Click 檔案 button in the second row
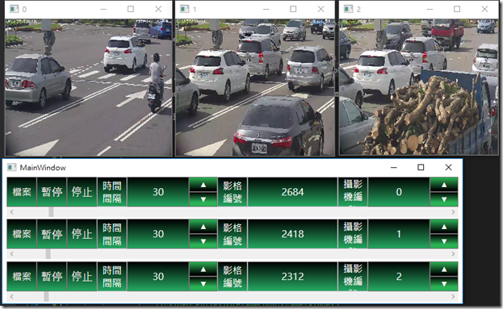 click(x=22, y=234)
